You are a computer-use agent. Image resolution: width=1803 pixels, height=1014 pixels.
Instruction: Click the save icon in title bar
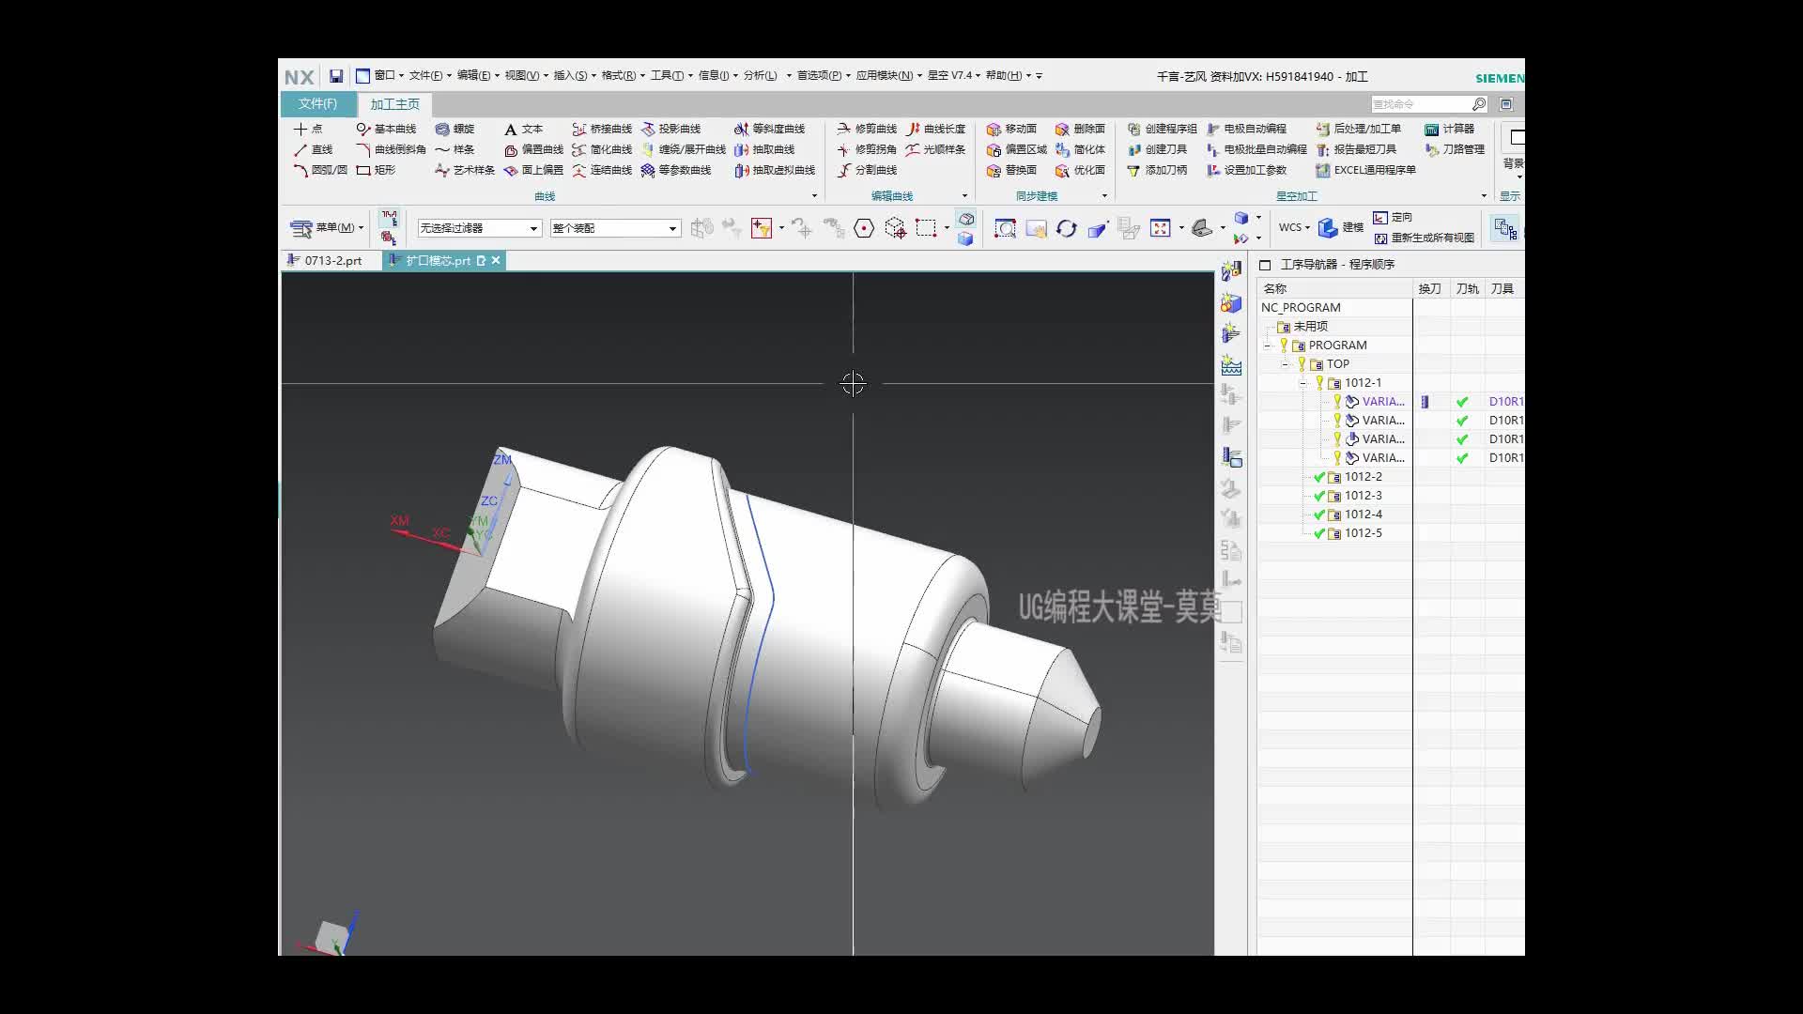pos(335,76)
